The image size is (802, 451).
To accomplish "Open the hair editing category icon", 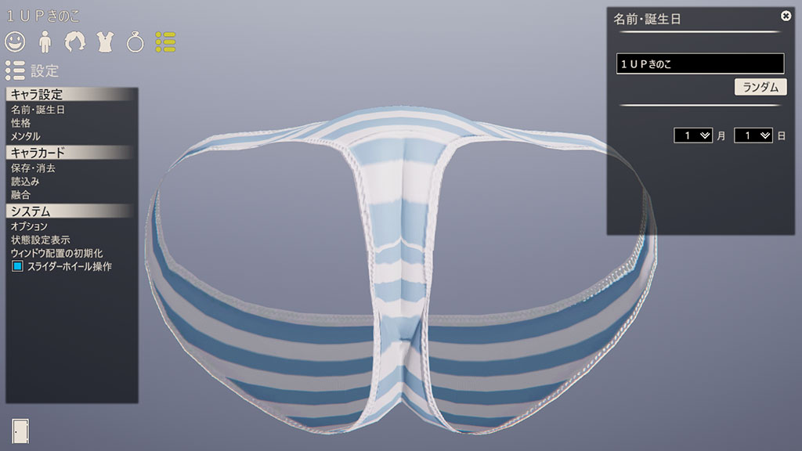I will [x=75, y=41].
